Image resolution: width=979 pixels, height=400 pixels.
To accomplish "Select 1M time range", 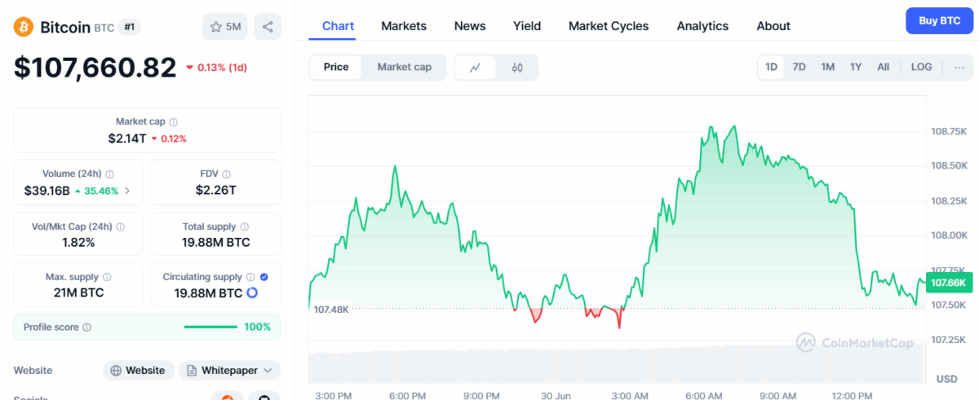I will point(827,67).
